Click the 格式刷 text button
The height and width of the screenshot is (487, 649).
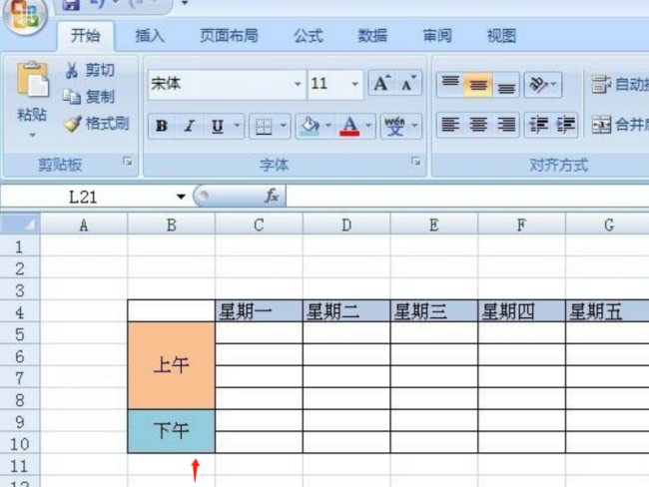[107, 124]
